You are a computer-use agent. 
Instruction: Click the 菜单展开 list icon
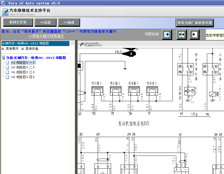pos(3,49)
